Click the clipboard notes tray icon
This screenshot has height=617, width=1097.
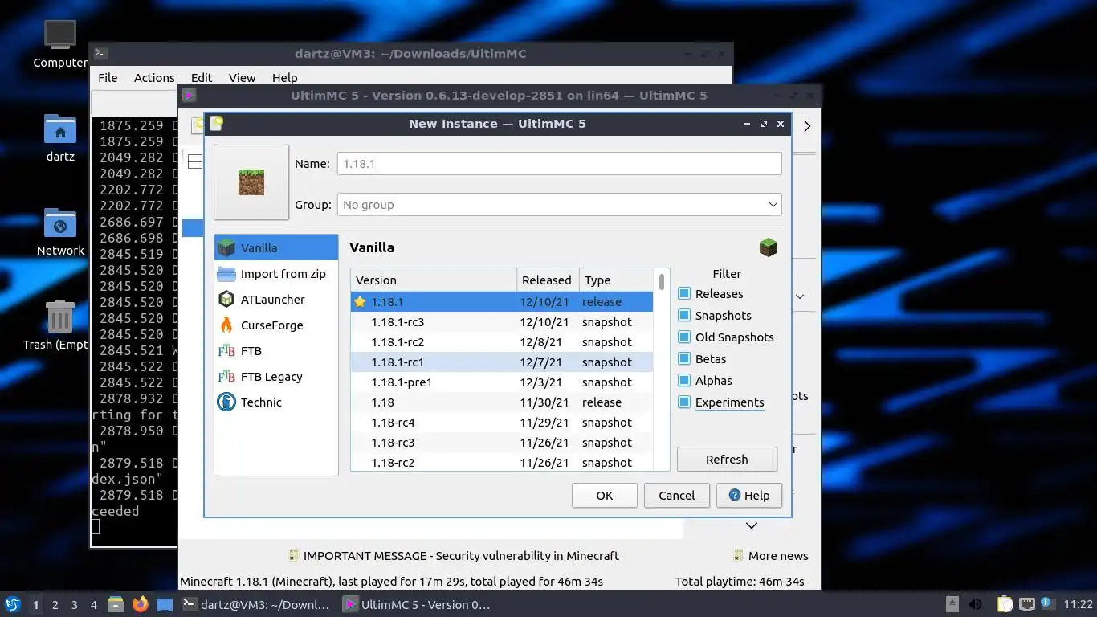(x=1005, y=604)
